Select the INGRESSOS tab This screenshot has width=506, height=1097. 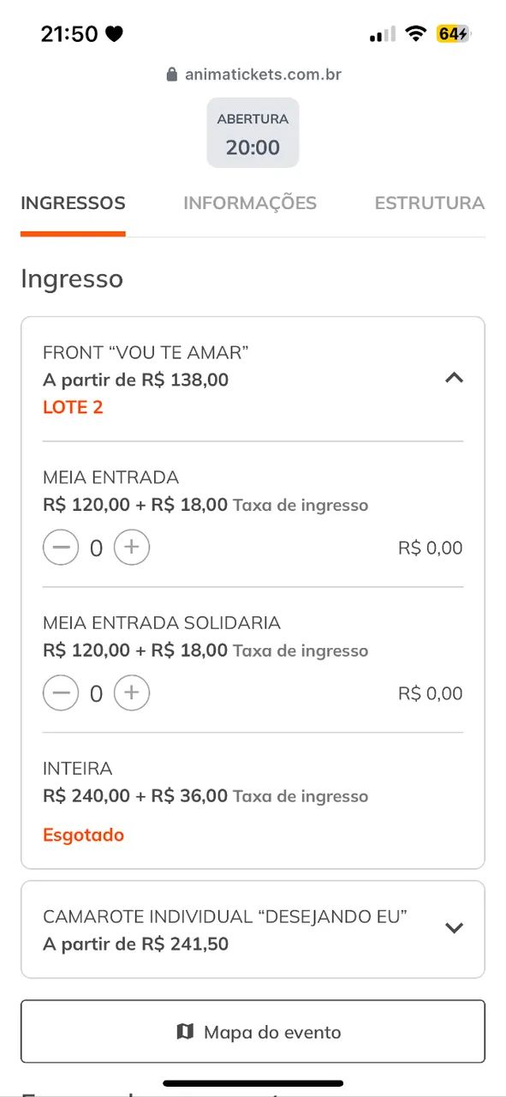pos(73,203)
